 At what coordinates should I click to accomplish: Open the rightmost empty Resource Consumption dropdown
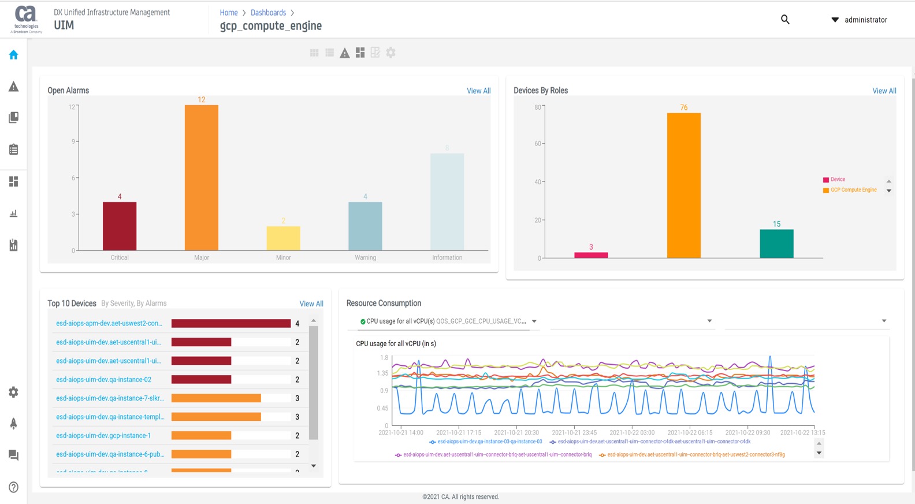883,321
